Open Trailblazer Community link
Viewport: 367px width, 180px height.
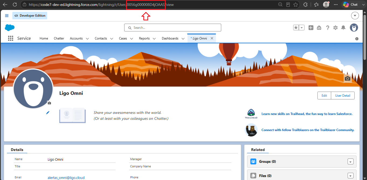pos(308,130)
